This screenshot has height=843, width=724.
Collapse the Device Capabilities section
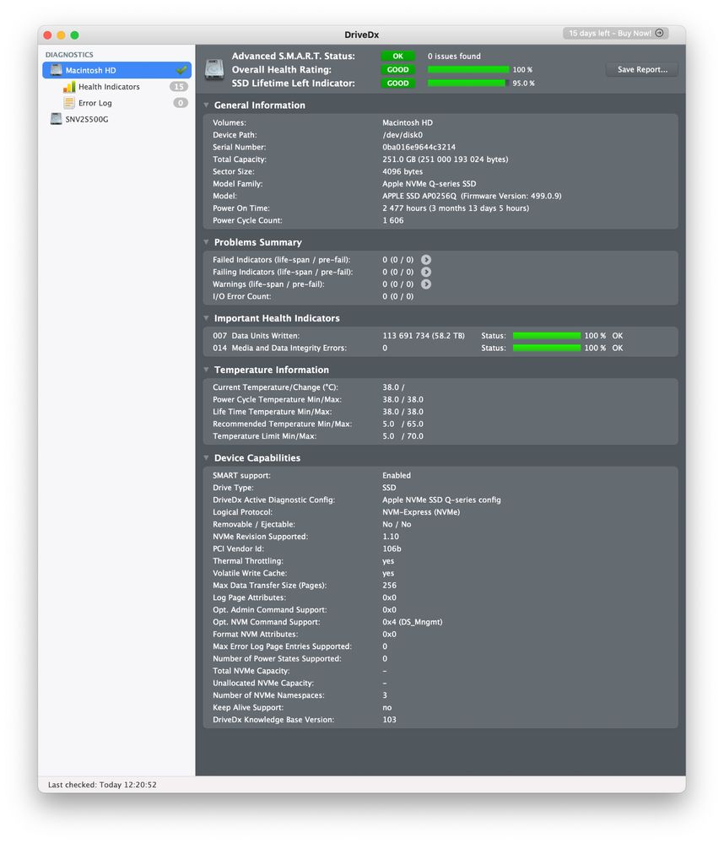point(207,458)
